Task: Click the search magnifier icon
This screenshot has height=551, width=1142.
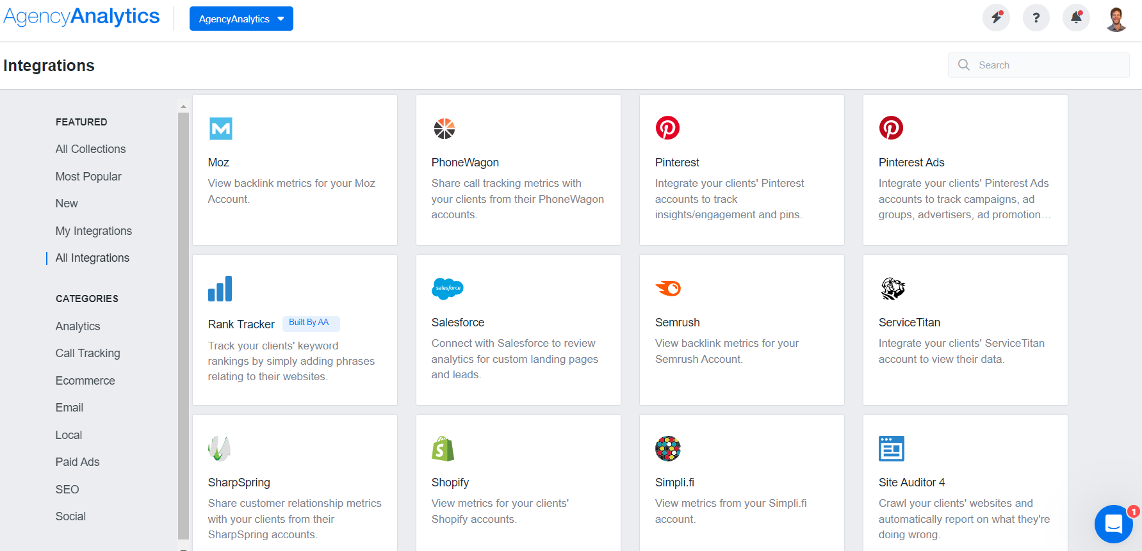Action: pos(964,65)
